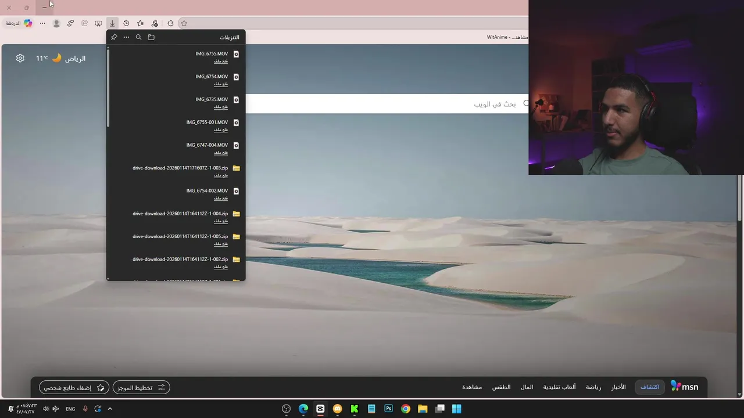Viewport: 744px width, 418px height.
Task: Open the Copilot chat button (الدردشة)
Action: coord(19,23)
